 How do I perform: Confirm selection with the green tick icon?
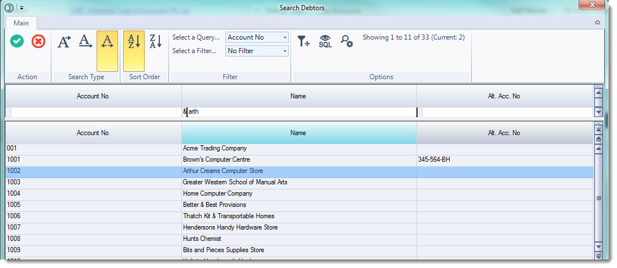pyautogui.click(x=17, y=41)
